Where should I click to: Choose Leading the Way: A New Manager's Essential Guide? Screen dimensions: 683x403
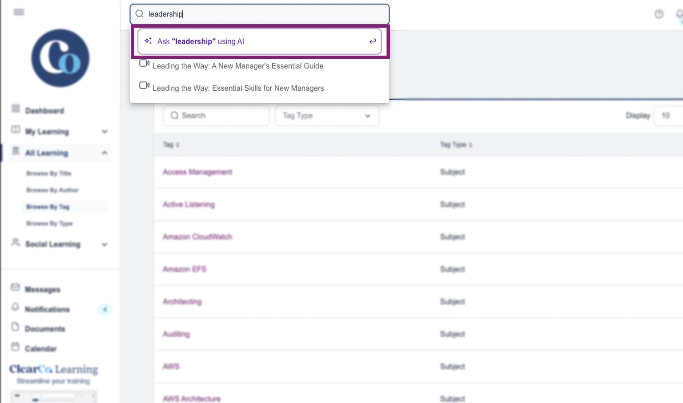click(238, 66)
